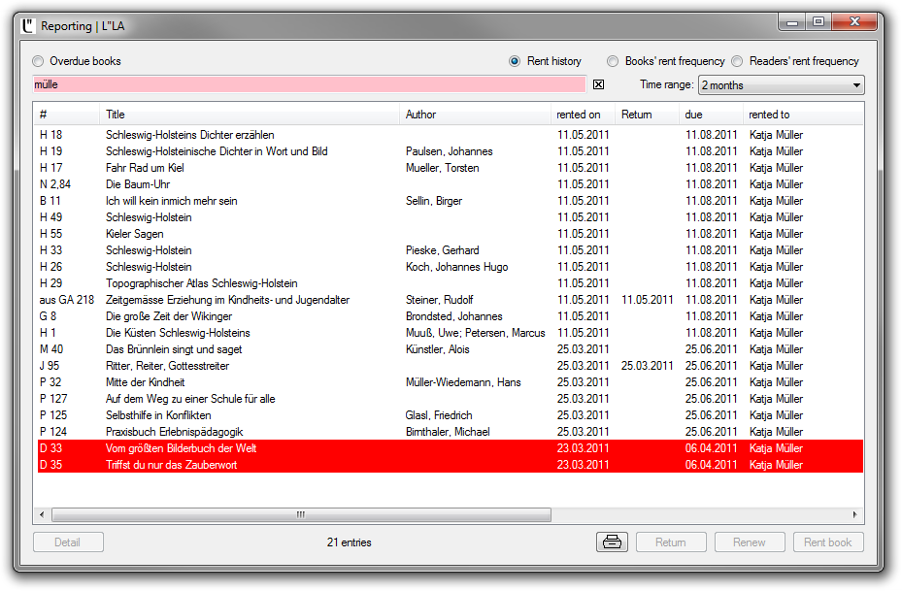Close the Reporting window

click(x=853, y=21)
